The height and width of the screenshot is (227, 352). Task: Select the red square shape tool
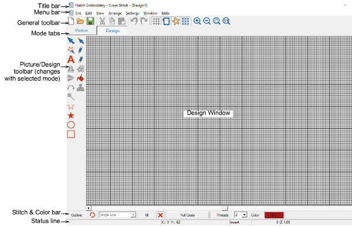pyautogui.click(x=71, y=134)
